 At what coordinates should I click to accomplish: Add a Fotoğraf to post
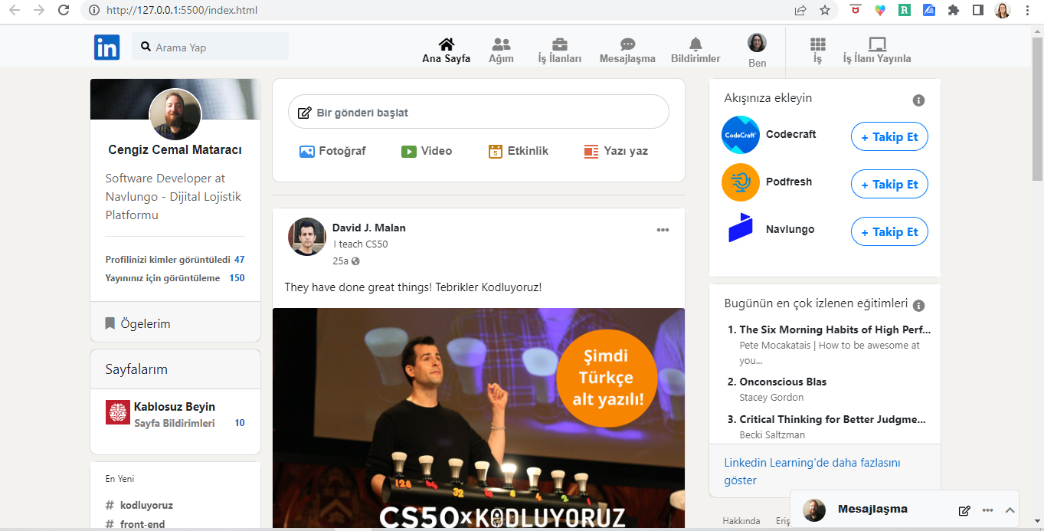(332, 151)
